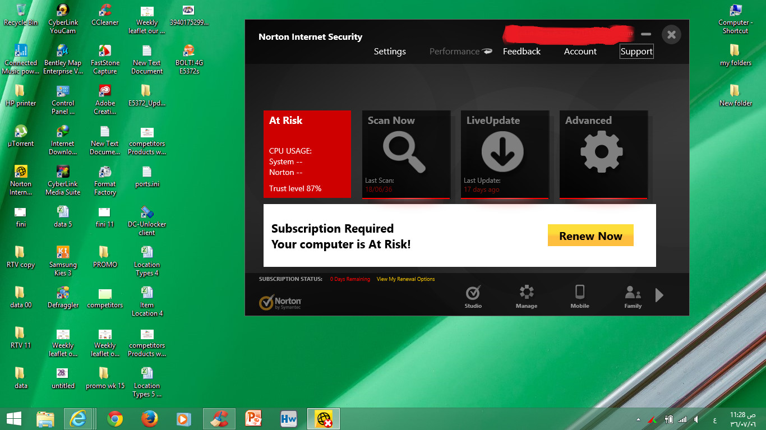Open Feedback menu
Image resolution: width=766 pixels, height=430 pixels.
coord(522,52)
